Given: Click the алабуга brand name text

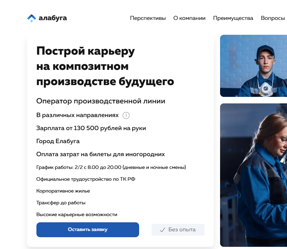Looking at the screenshot, I should tap(53, 18).
